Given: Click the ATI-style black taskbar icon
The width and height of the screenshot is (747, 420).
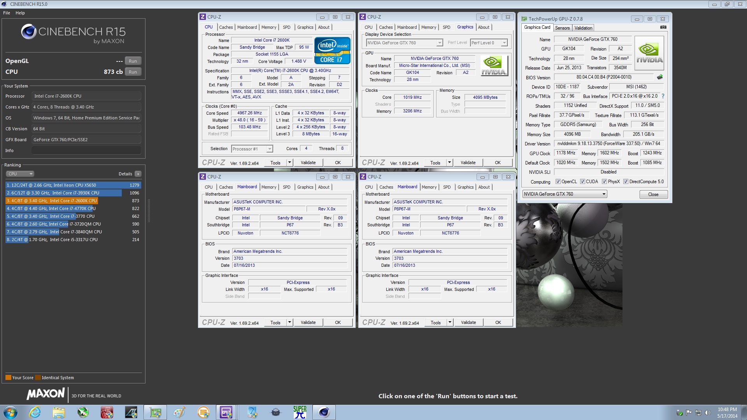Looking at the screenshot, I should click(x=131, y=412).
